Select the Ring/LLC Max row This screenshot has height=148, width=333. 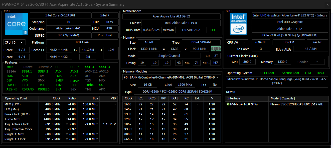60,134
